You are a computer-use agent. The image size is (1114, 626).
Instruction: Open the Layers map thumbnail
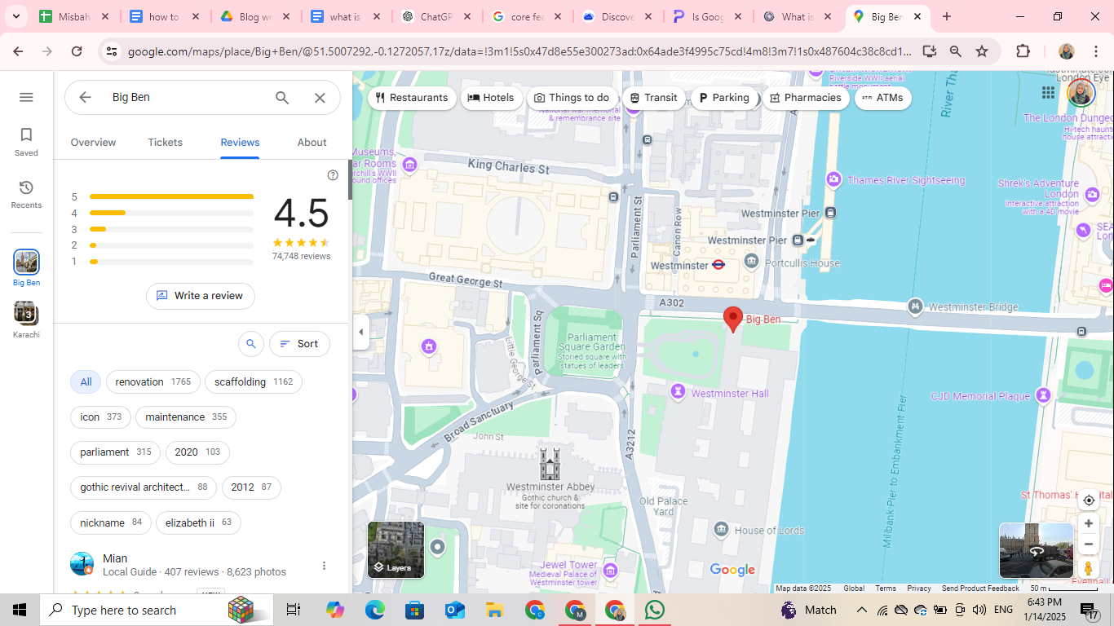point(396,549)
